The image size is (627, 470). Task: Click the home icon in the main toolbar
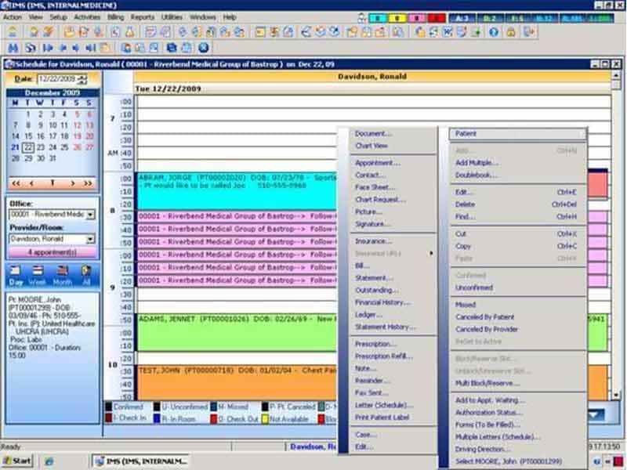[x=13, y=32]
